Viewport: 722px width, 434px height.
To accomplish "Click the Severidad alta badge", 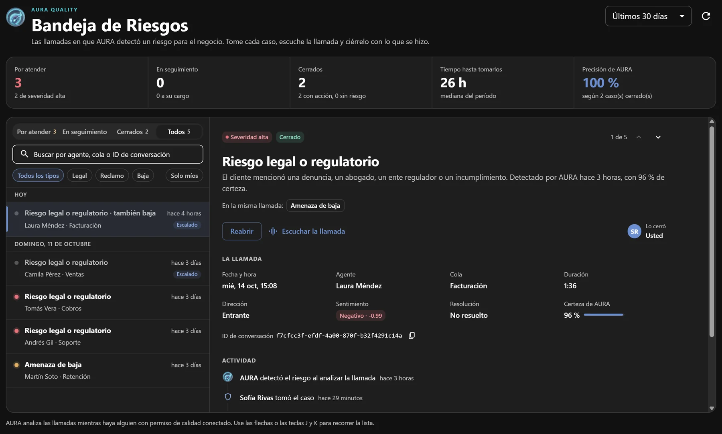I will [x=247, y=137].
